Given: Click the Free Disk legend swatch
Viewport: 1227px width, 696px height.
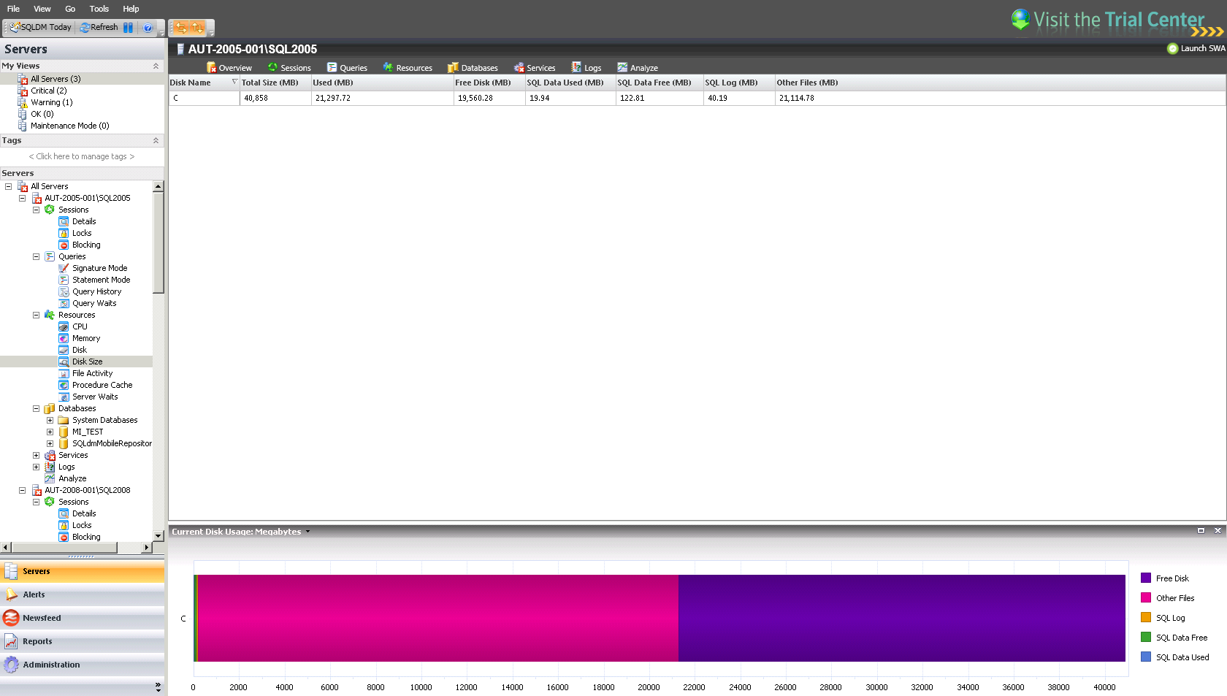Looking at the screenshot, I should point(1146,578).
